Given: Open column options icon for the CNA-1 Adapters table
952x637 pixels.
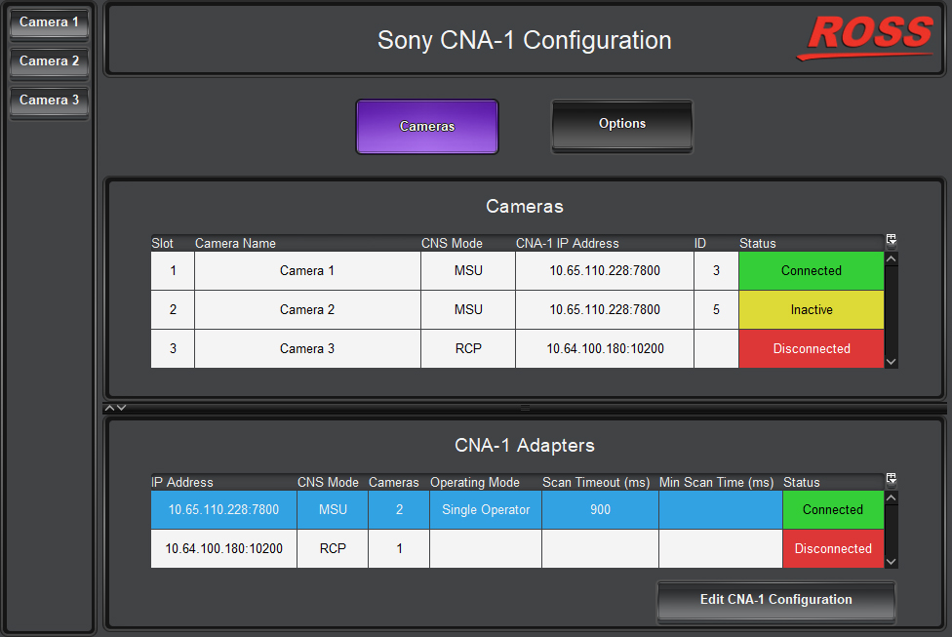Looking at the screenshot, I should (x=891, y=480).
